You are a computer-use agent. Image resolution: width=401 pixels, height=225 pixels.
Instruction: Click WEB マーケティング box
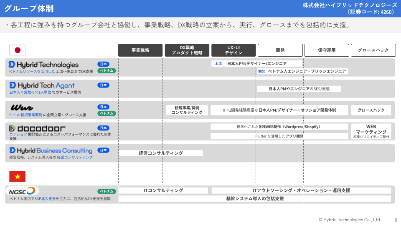[x=371, y=131]
